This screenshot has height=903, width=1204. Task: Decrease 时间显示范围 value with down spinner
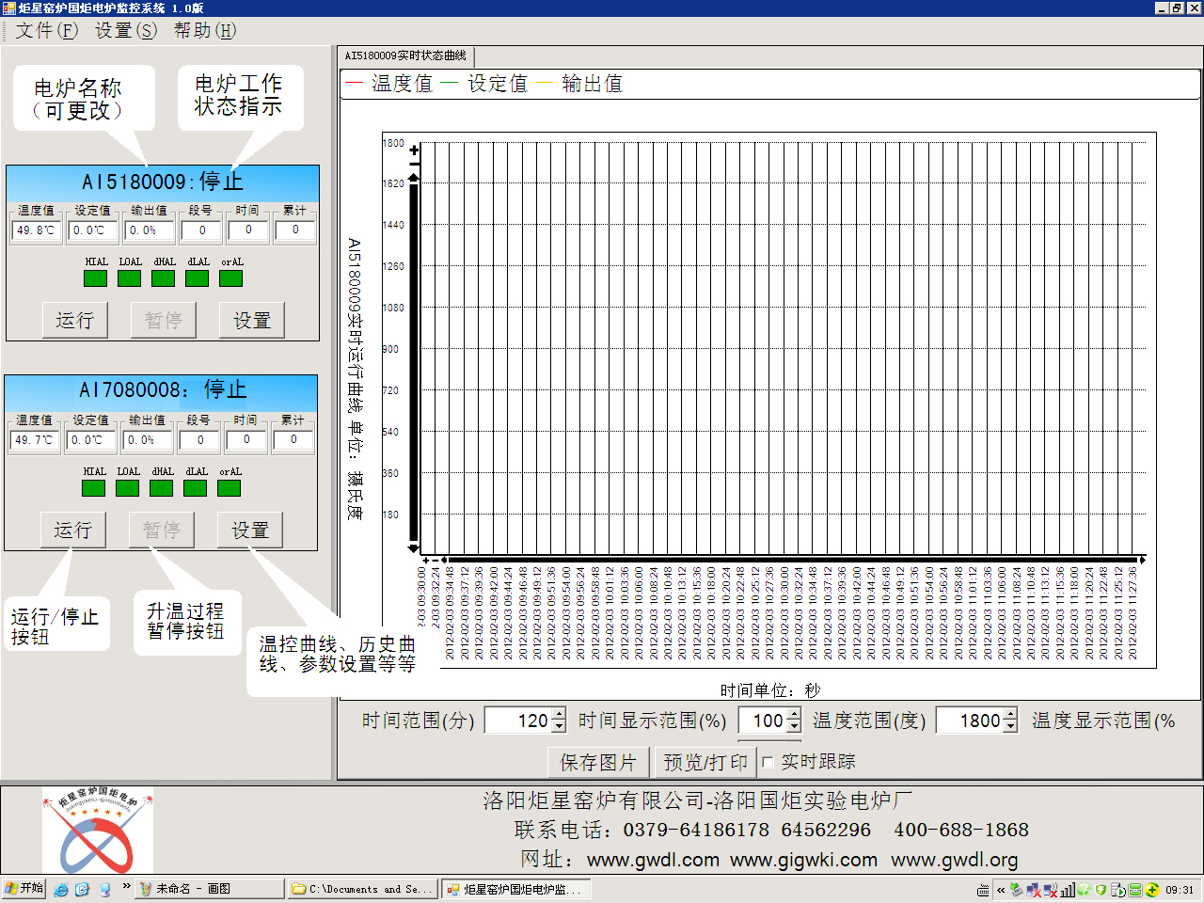[x=794, y=726]
